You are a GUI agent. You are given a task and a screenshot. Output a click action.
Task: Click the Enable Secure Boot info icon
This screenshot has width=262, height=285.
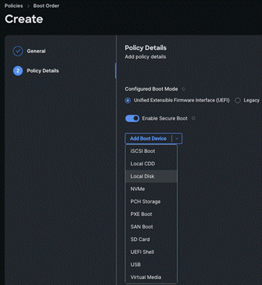(x=193, y=118)
